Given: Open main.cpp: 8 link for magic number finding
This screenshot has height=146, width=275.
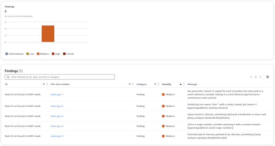Looking at the screenshot, I should tap(57, 126).
